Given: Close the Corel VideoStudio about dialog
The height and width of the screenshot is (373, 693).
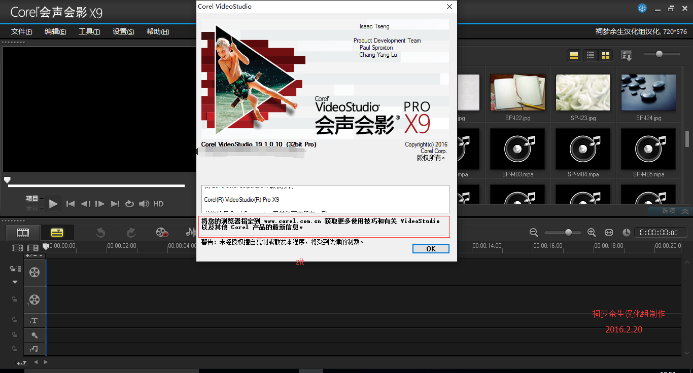Looking at the screenshot, I should [449, 7].
